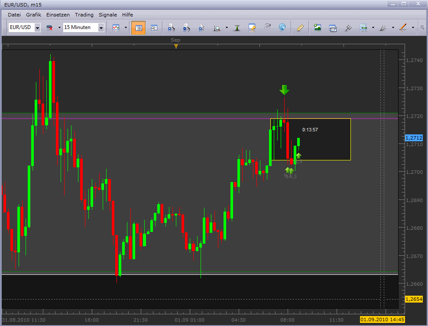The height and width of the screenshot is (326, 428).
Task: Open toolbar overflow options at far right
Action: coord(422,27)
